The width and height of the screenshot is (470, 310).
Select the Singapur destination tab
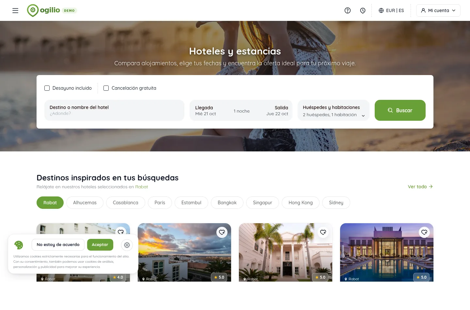262,203
